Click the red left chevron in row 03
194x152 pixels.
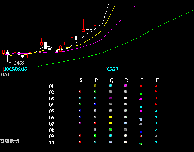point(156,98)
